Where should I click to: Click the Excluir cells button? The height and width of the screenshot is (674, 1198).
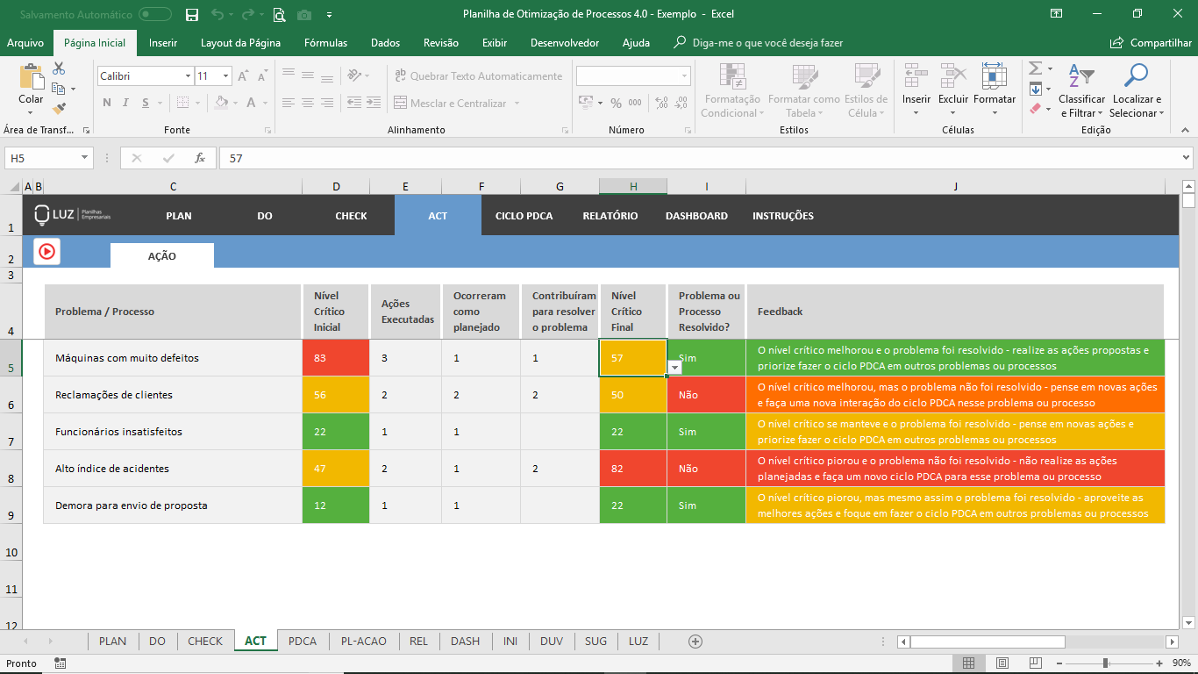coord(953,90)
